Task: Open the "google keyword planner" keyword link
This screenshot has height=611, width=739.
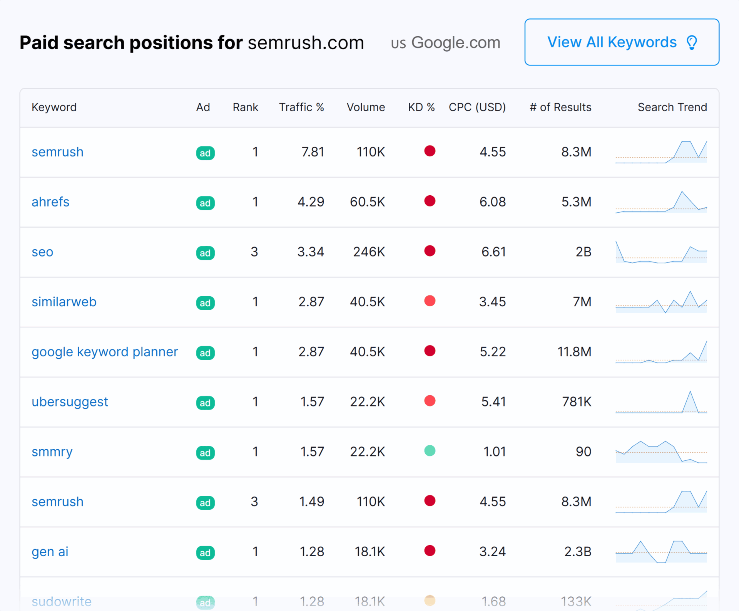Action: [105, 352]
